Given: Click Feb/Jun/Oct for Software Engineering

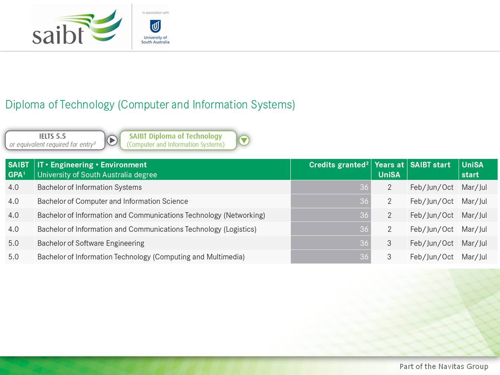Looking at the screenshot, I should (432, 243).
